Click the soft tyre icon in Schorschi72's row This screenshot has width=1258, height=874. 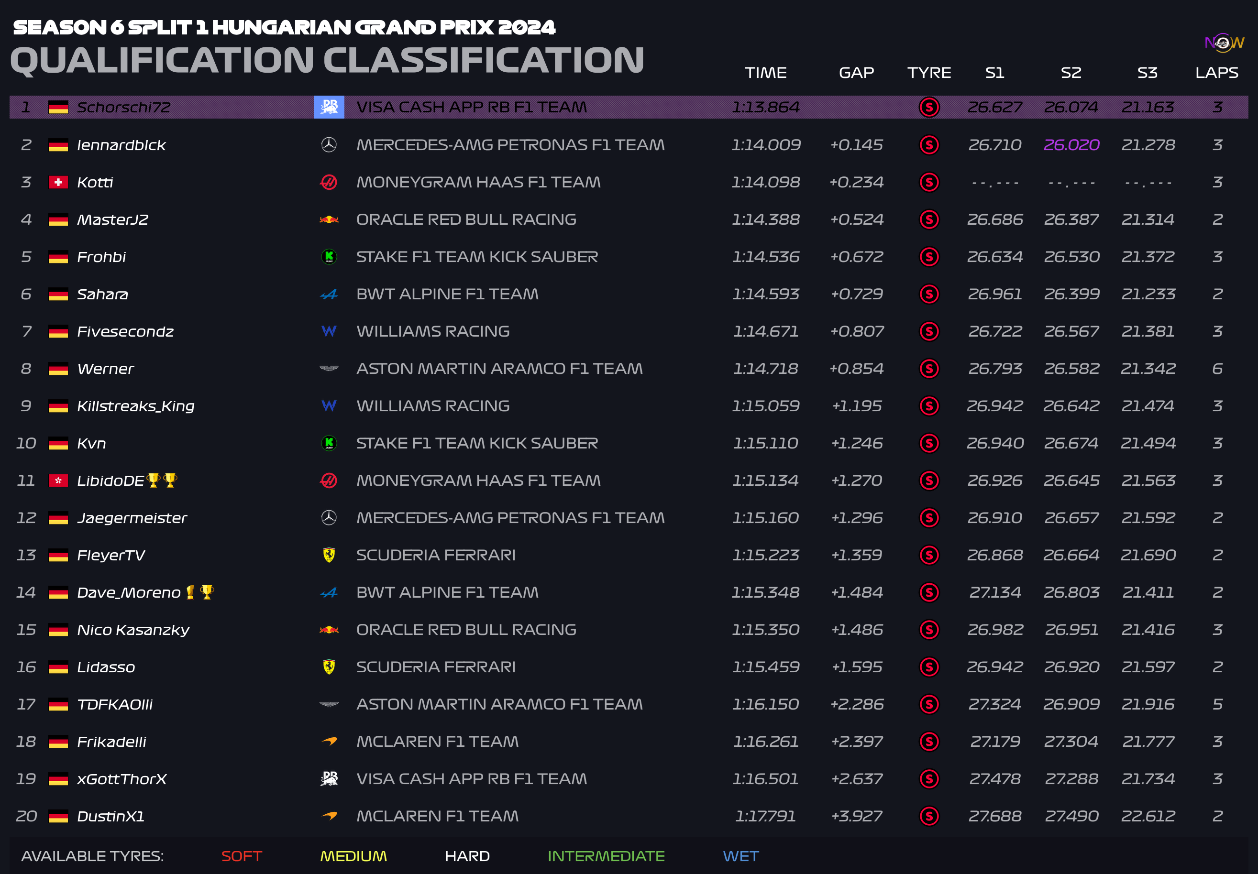coord(929,107)
